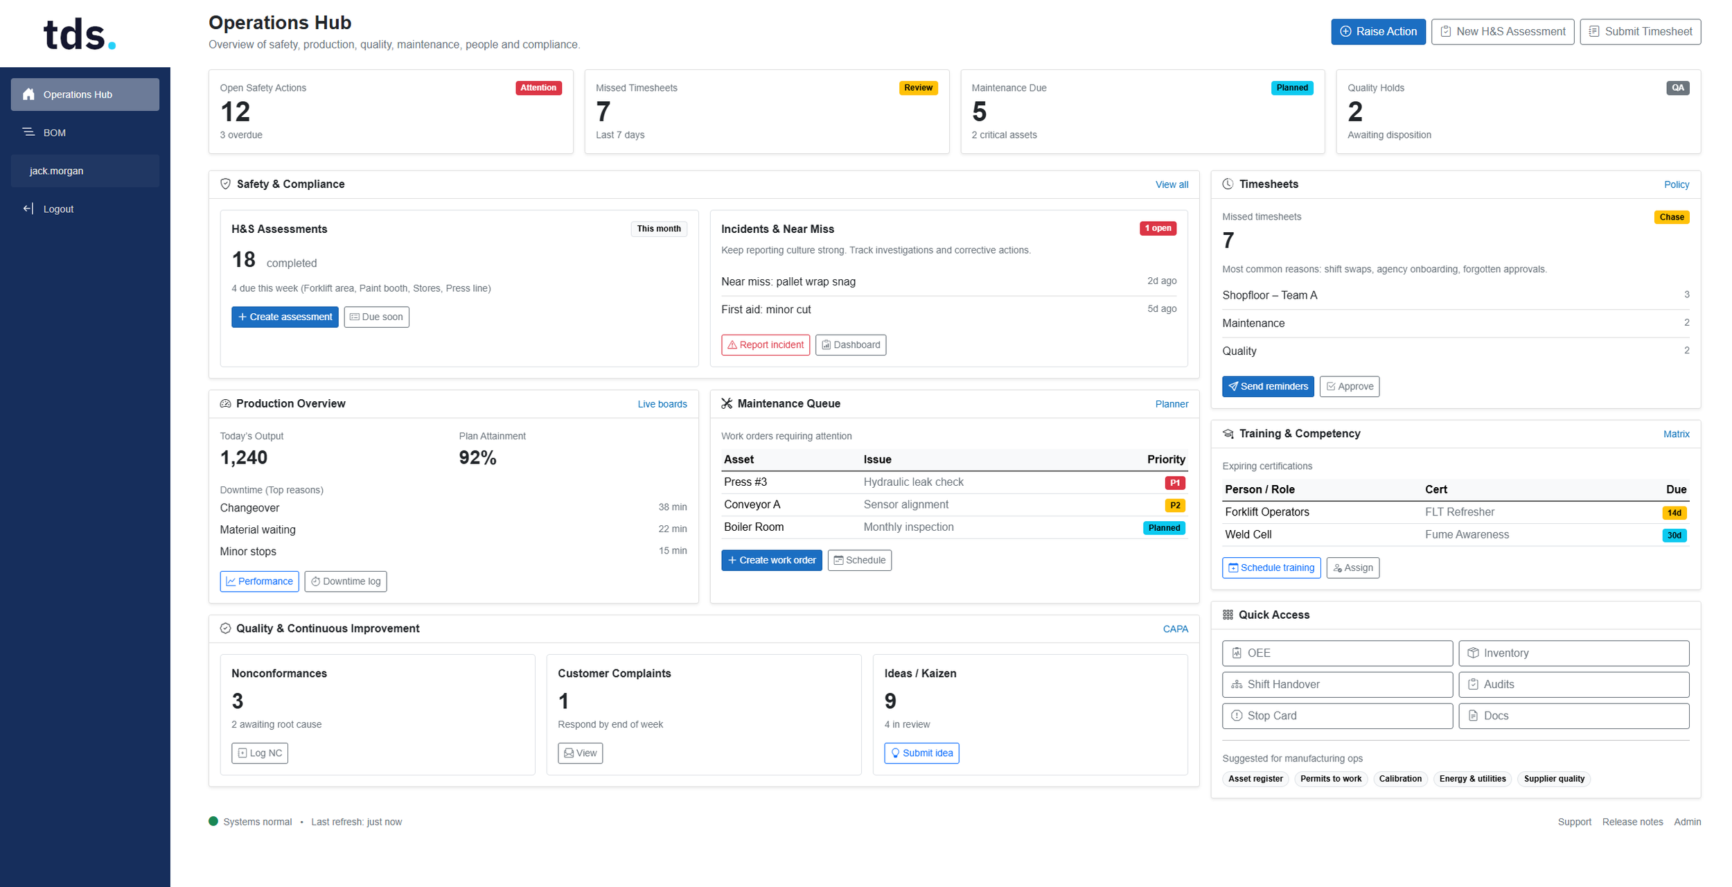
Task: Click the Create assessment button
Action: (x=285, y=317)
